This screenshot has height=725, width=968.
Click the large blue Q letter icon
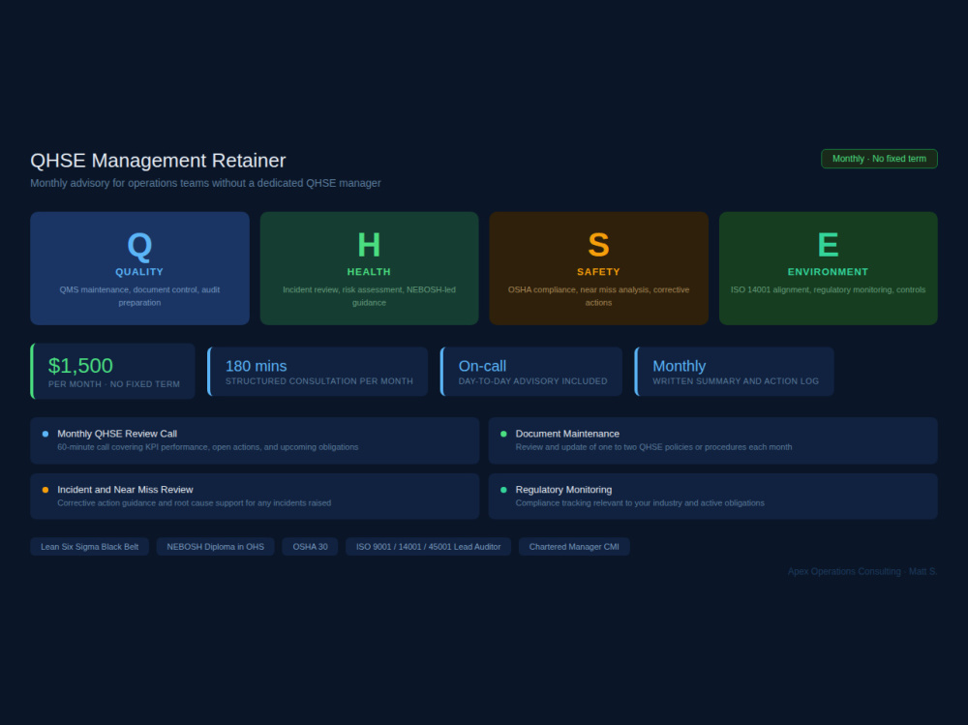139,245
